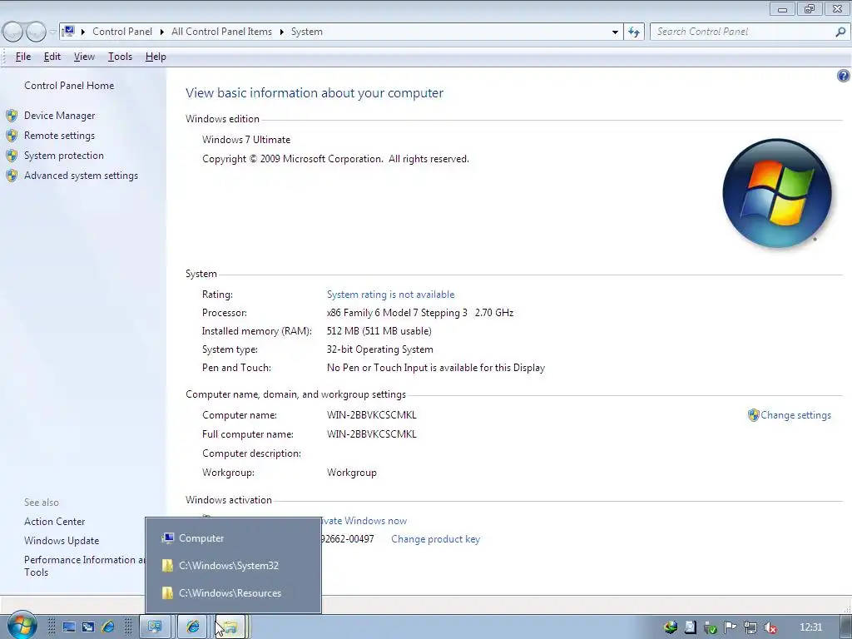
Task: Select C:\Windows\Resources in popup list
Action: coord(233,593)
